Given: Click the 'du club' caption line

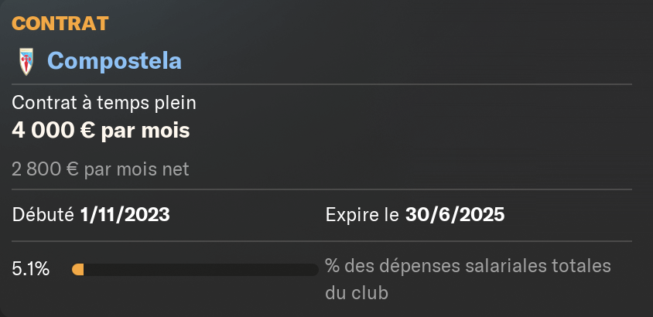Looking at the screenshot, I should coord(357,293).
